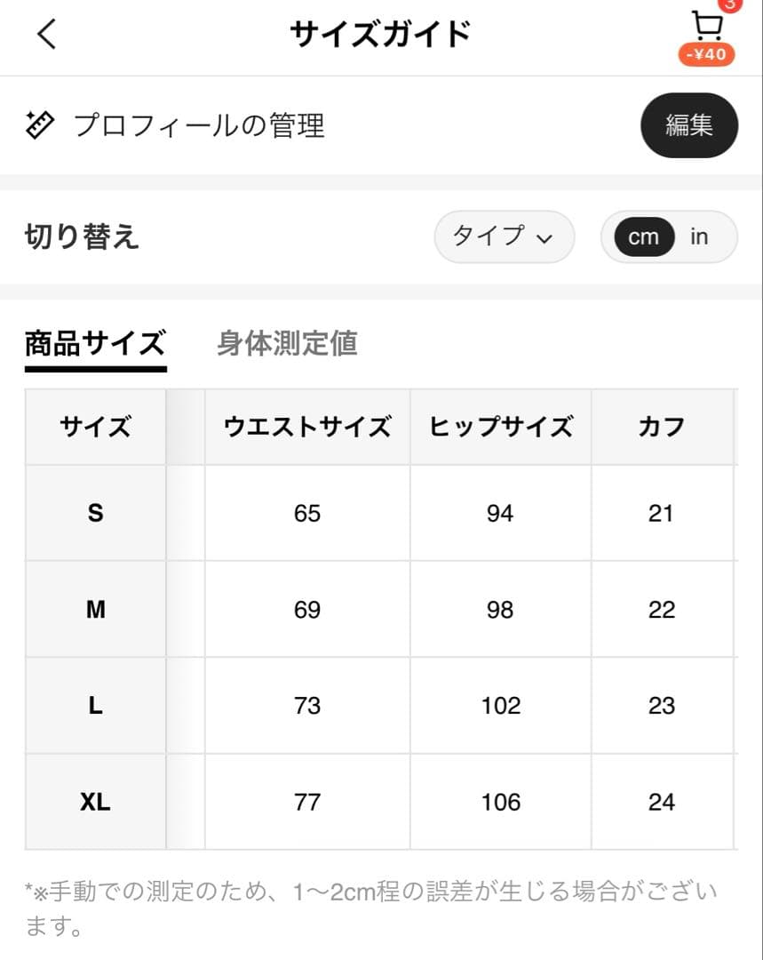Screen dimensions: 763x960
Task: Tap the カフ column header
Action: point(662,427)
